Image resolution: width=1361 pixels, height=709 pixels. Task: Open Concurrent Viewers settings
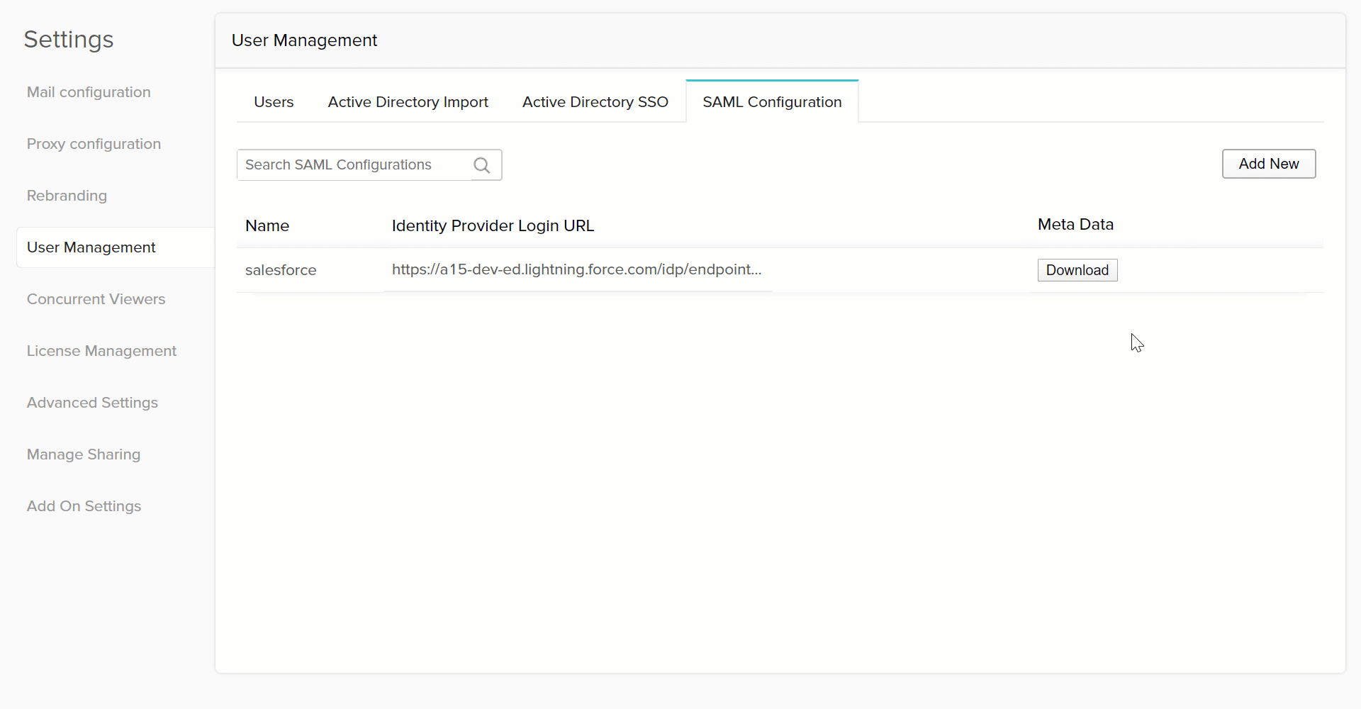pyautogui.click(x=96, y=299)
